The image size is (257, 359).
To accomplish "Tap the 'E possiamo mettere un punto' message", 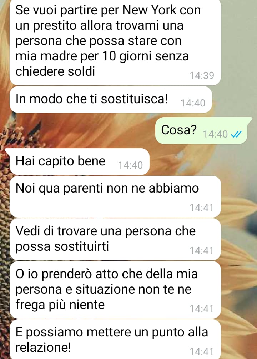I will coord(115,339).
